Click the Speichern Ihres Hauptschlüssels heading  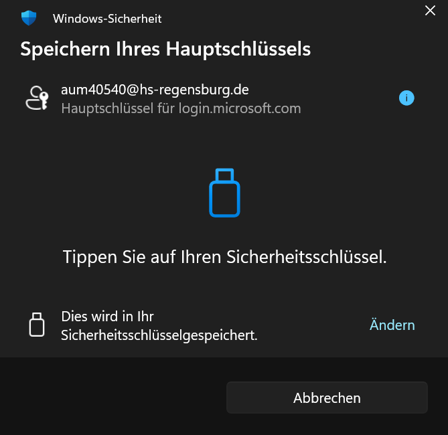(x=165, y=49)
